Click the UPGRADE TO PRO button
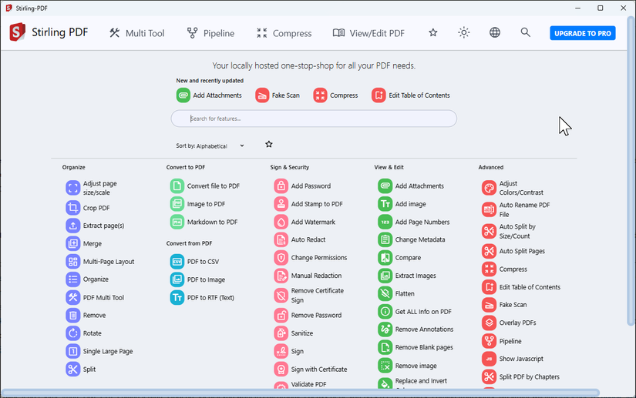Image resolution: width=636 pixels, height=398 pixels. (583, 33)
